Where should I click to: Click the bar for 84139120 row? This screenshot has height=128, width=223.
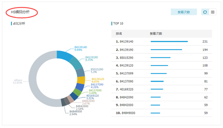[x=159, y=66]
